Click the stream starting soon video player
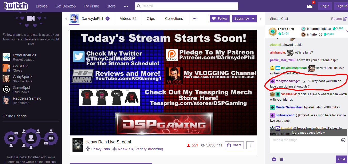This screenshot has height=164, width=348. 163,83
